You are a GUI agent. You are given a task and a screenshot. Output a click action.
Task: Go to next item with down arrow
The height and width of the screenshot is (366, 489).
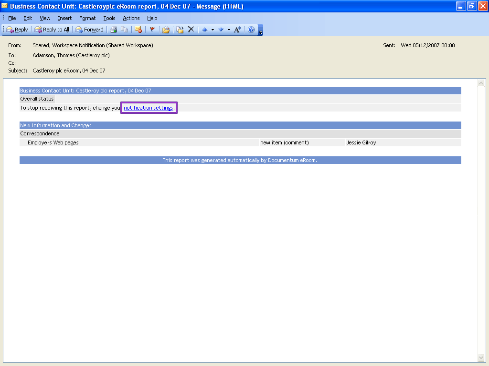(x=221, y=30)
